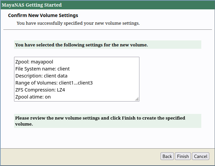This screenshot has width=215, height=166.
Task: Click the MayaNAS Getting Started title bar
Action: [x=107, y=5]
